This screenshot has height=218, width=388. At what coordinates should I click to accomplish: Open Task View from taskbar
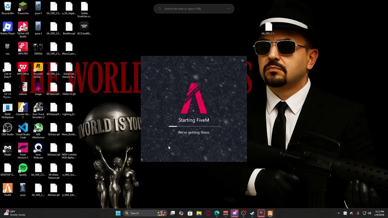[x=172, y=213]
